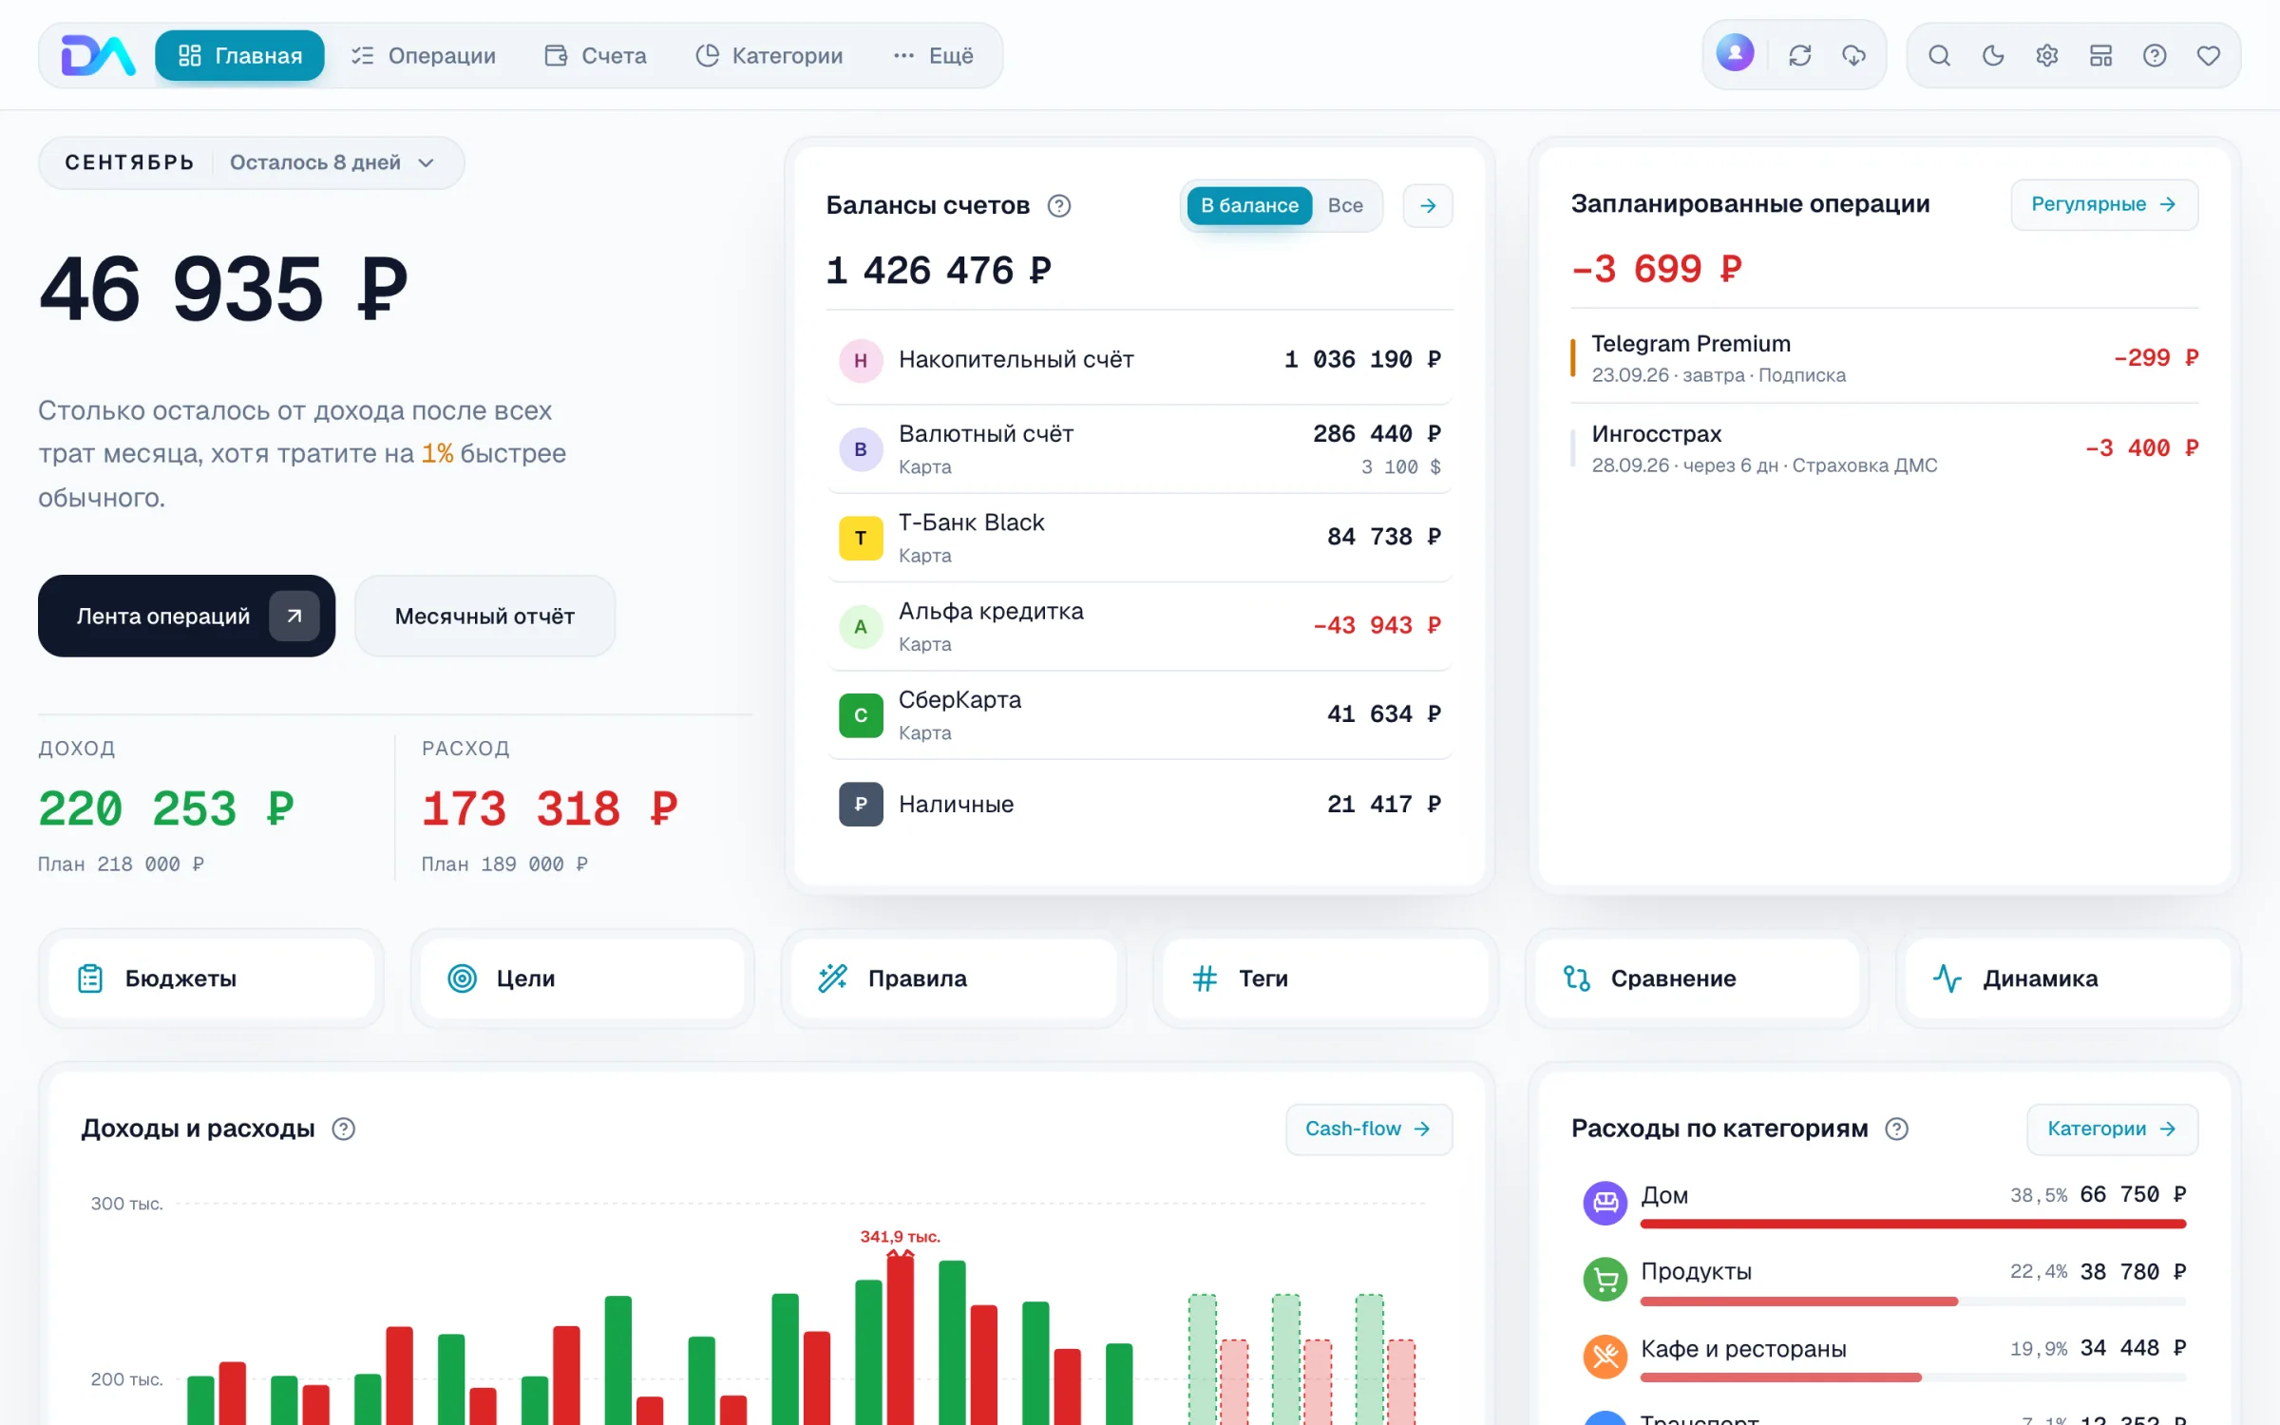Image resolution: width=2280 pixels, height=1425 pixels.
Task: Open Месячный отчёт
Action: coord(484,616)
